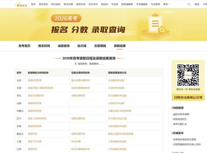The height and width of the screenshot is (153, 207).
Task: Open 辽宁 录取工作时间安排 link
Action: (37, 119)
